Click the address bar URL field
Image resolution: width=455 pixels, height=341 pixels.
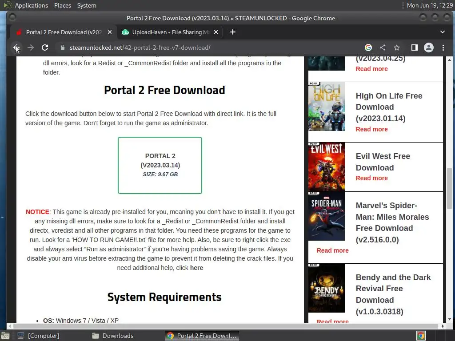pyautogui.click(x=209, y=48)
